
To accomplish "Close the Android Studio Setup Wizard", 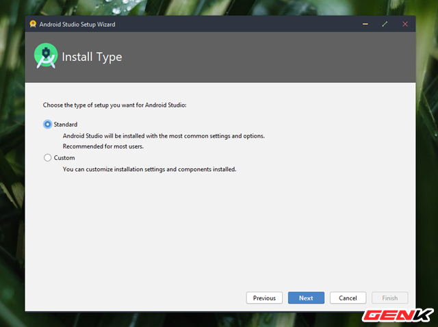I will click(405, 24).
